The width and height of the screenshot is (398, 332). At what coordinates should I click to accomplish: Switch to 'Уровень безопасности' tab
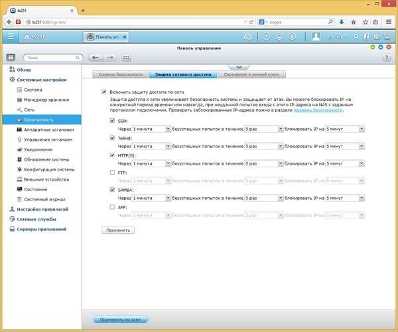[x=120, y=74]
